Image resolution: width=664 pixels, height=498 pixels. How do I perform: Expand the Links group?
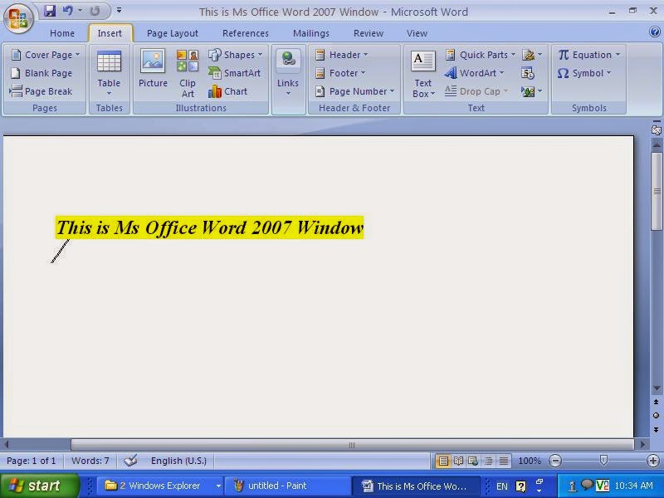pyautogui.click(x=288, y=73)
